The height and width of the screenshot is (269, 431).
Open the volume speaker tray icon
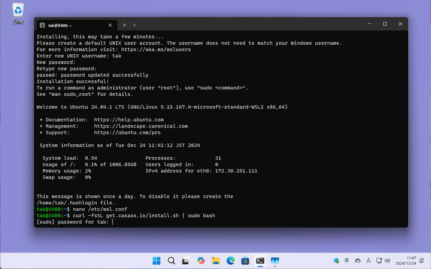pos(387,260)
